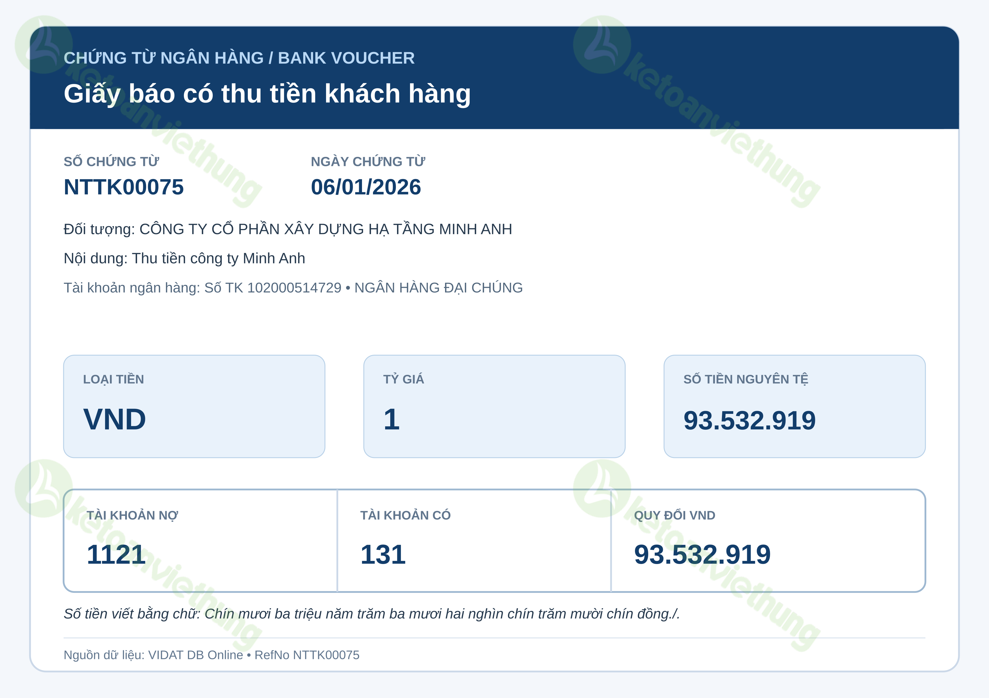The height and width of the screenshot is (698, 989).
Task: Select the currency value VND
Action: tap(114, 419)
